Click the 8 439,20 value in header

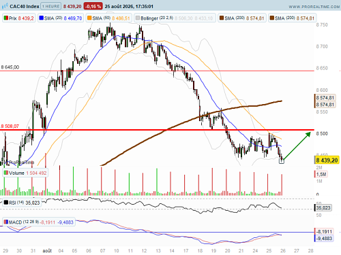pos(72,6)
